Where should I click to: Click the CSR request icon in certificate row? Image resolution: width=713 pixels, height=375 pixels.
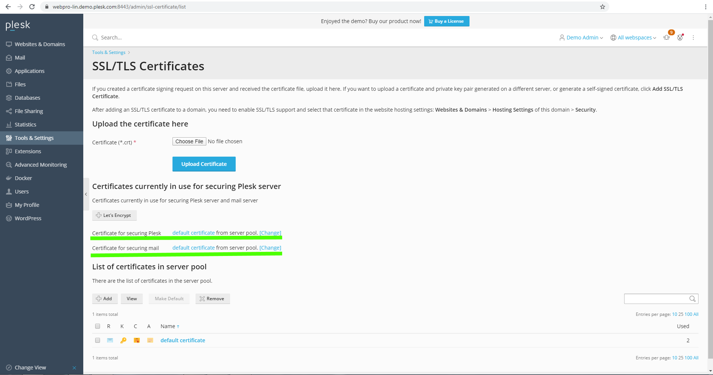coord(110,340)
